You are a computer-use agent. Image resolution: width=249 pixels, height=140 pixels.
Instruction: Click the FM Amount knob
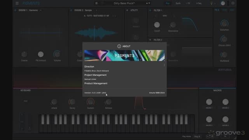(x=40, y=54)
